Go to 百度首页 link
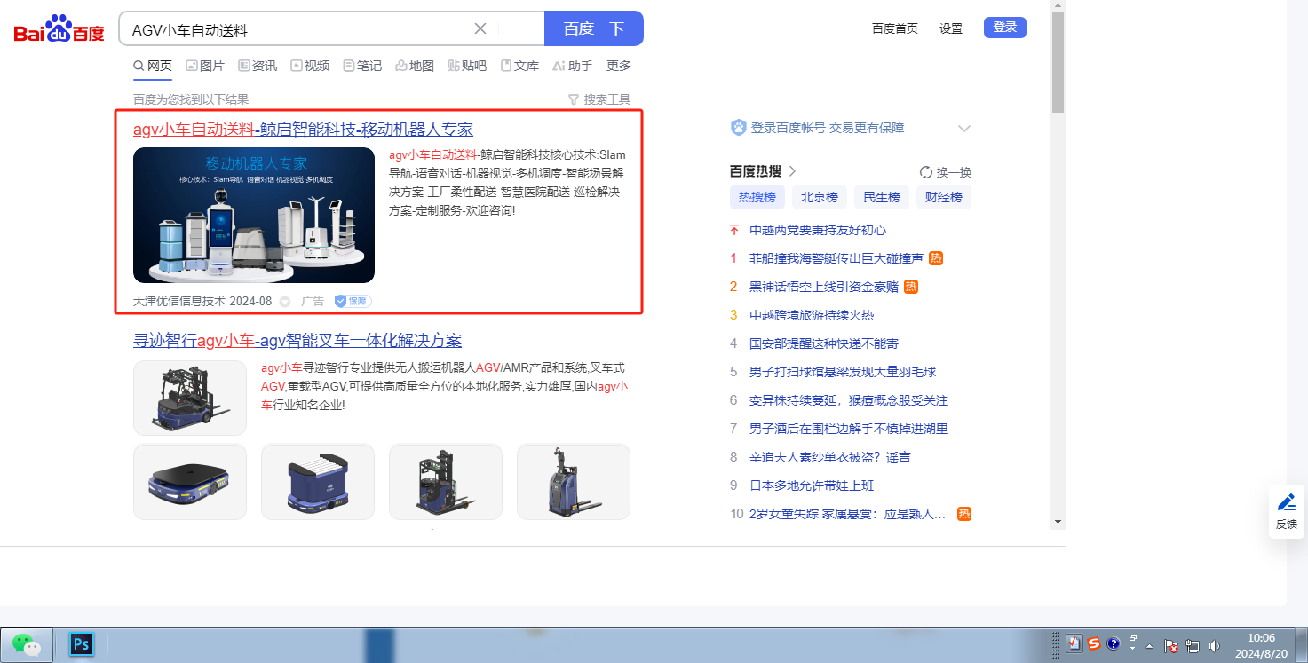 (x=895, y=28)
